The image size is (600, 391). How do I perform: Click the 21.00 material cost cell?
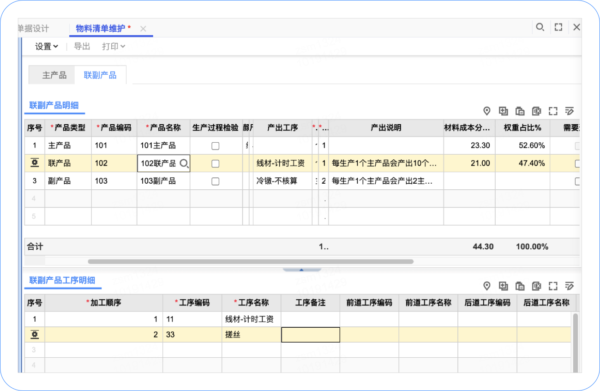tap(469, 163)
